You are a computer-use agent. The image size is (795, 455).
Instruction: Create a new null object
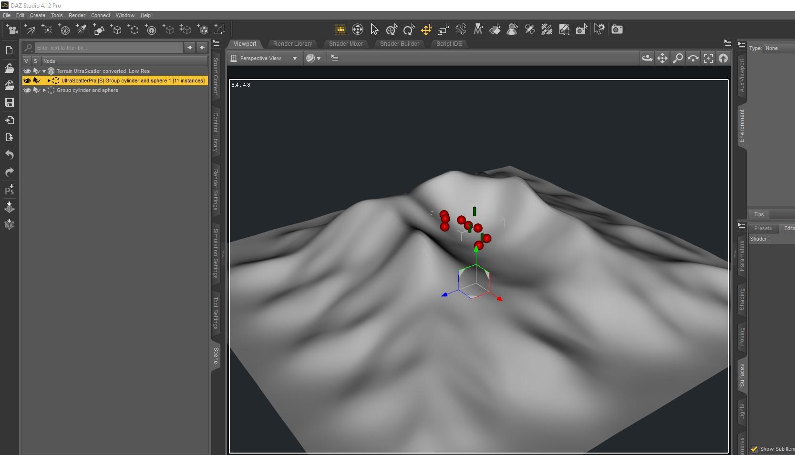pos(116,30)
